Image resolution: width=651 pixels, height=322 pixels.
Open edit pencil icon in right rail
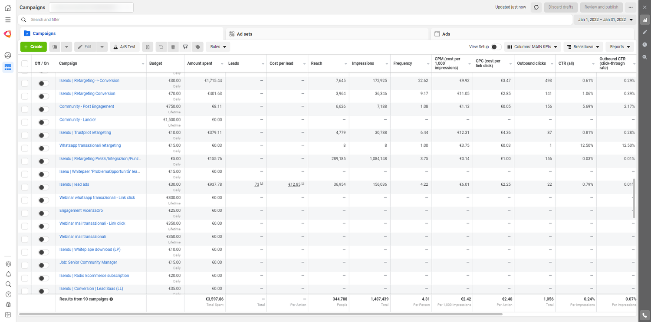tap(645, 32)
